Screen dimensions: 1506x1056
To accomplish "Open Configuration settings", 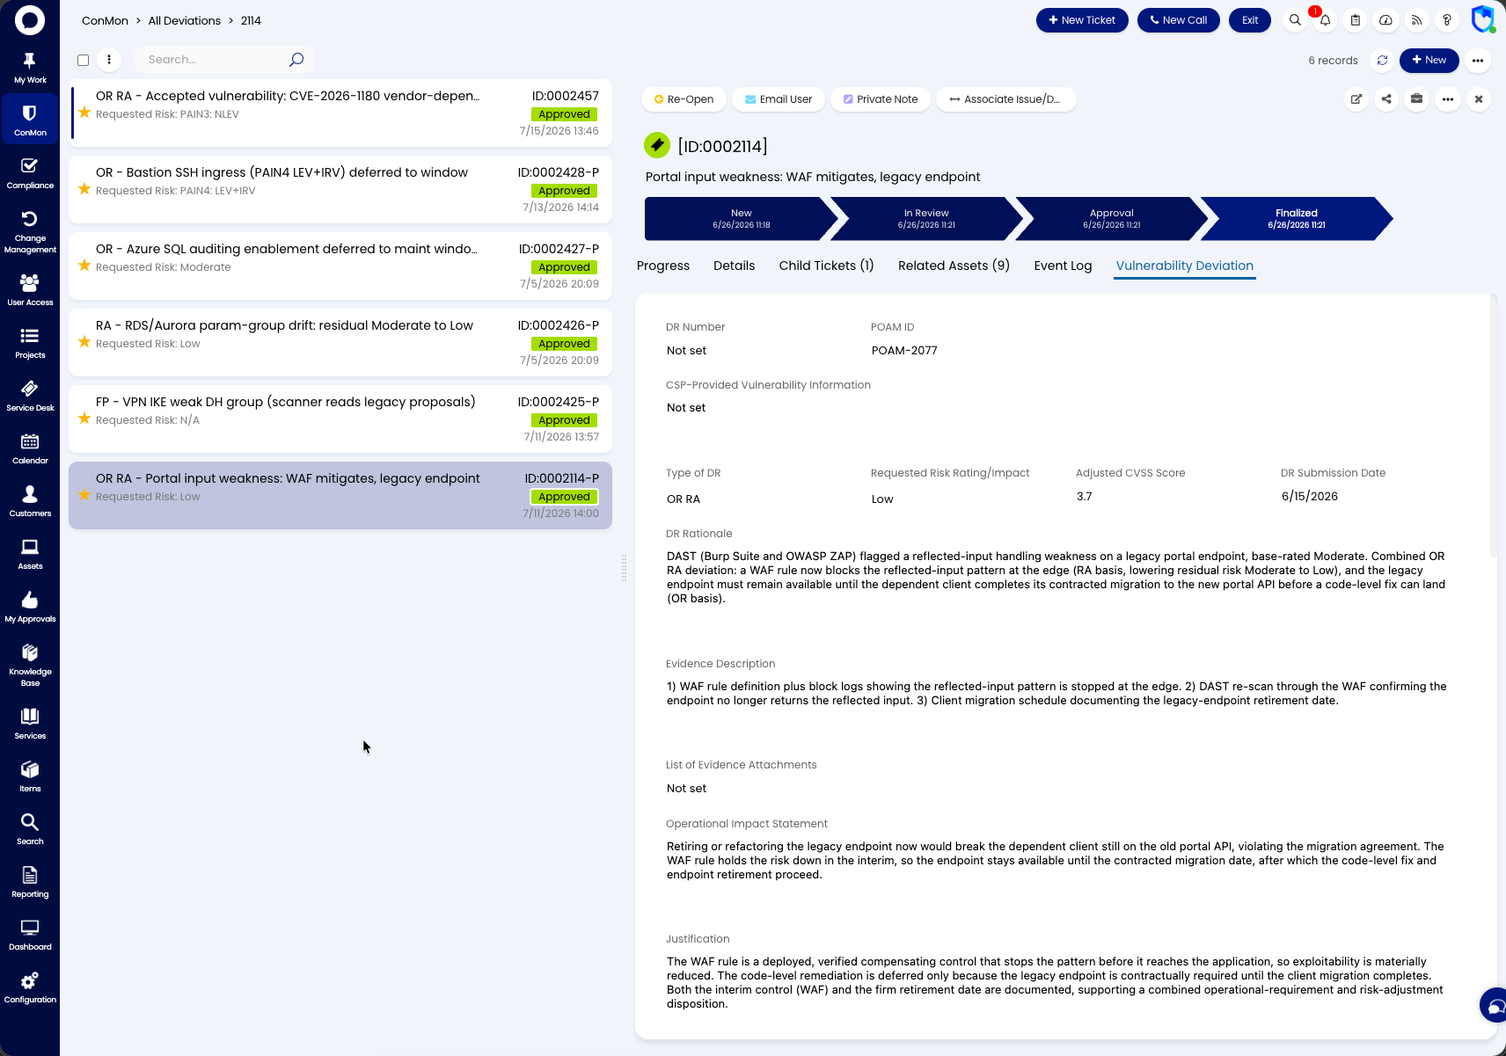I will pyautogui.click(x=30, y=987).
